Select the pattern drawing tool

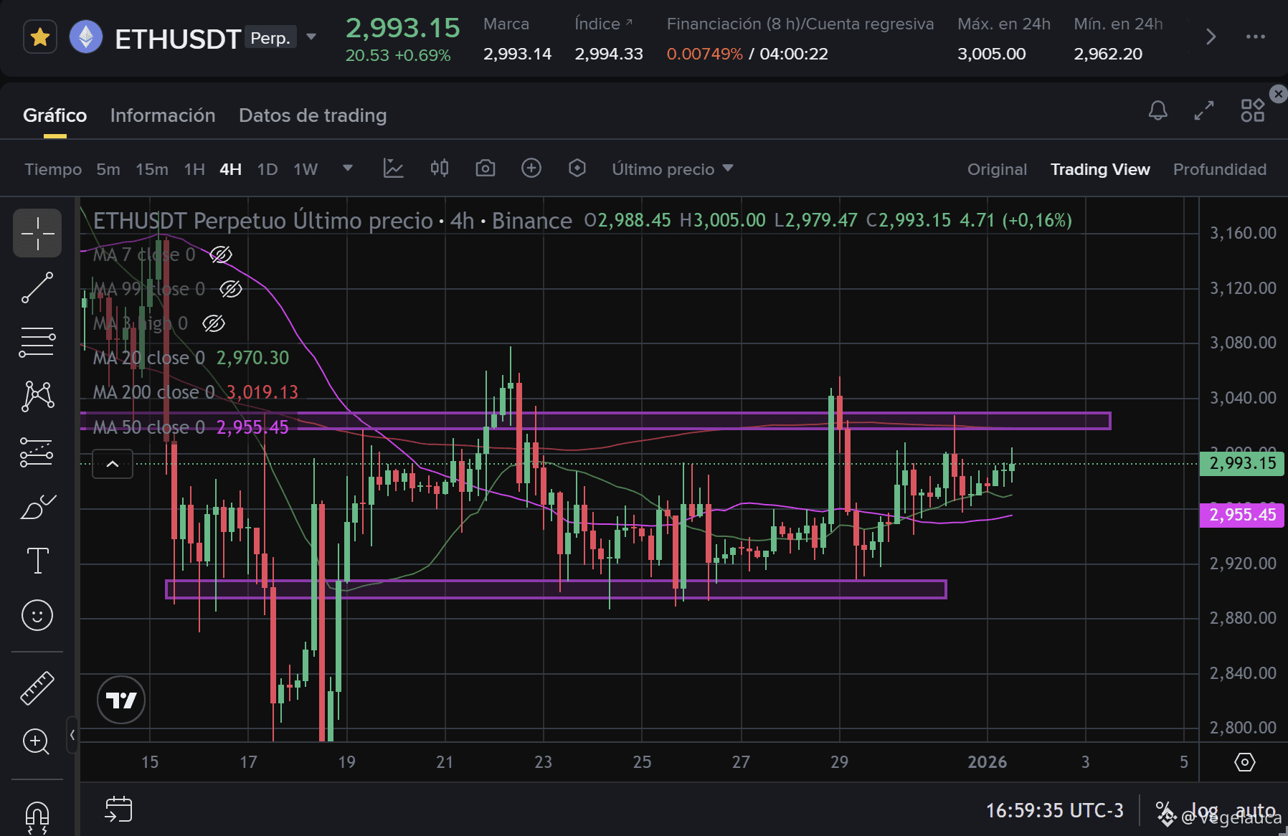tap(37, 396)
